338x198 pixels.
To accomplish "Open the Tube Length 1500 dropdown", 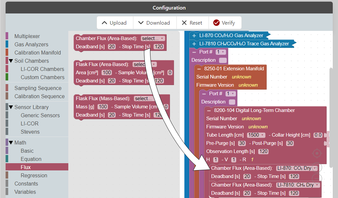I will tap(256, 135).
